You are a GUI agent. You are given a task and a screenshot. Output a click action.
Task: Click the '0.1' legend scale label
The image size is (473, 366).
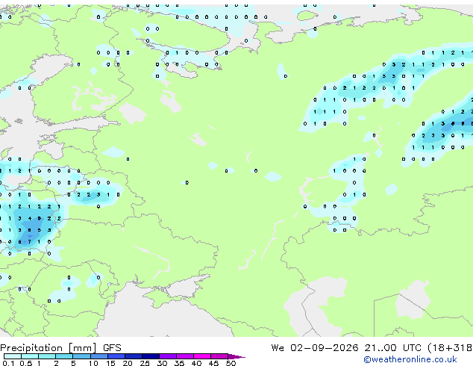click(x=8, y=363)
